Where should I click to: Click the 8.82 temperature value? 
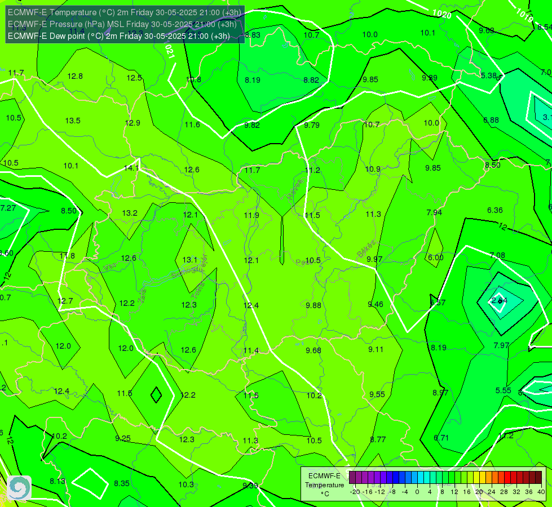coord(311,80)
